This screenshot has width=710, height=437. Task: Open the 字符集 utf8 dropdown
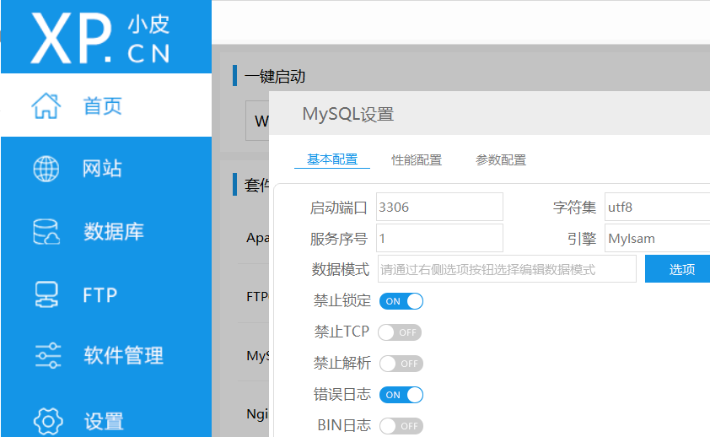657,207
